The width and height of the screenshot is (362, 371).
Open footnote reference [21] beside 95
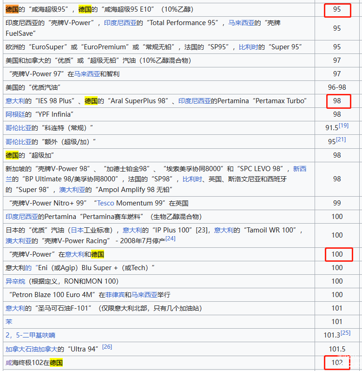click(341, 139)
